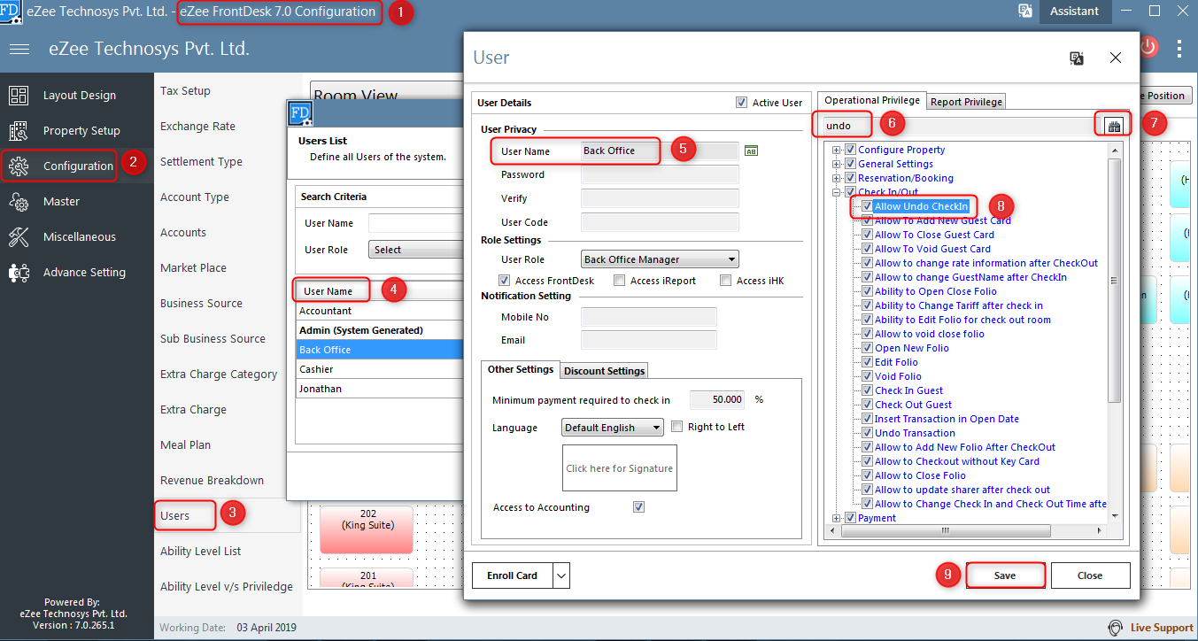Click the Live Support link
The height and width of the screenshot is (641, 1198).
pyautogui.click(x=1162, y=628)
